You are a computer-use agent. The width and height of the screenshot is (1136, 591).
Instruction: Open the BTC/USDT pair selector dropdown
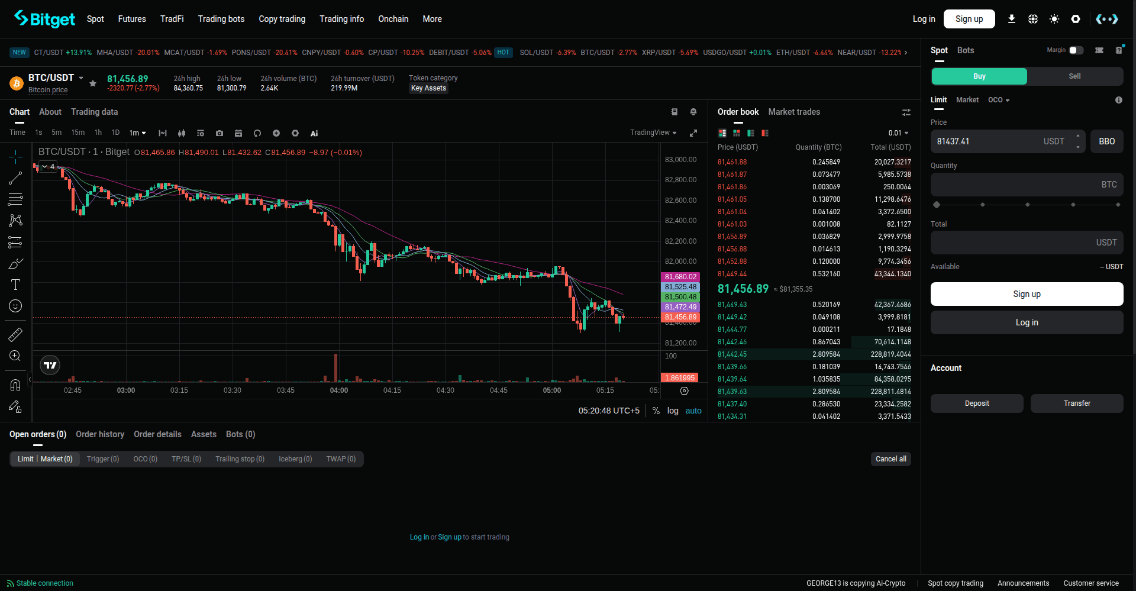(81, 78)
